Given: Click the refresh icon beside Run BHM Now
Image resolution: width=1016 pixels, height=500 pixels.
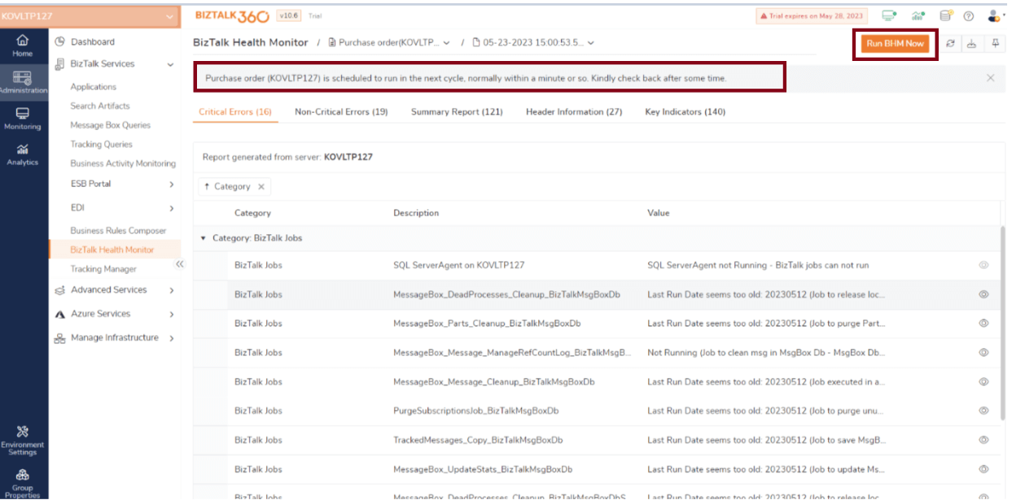Looking at the screenshot, I should pyautogui.click(x=950, y=44).
